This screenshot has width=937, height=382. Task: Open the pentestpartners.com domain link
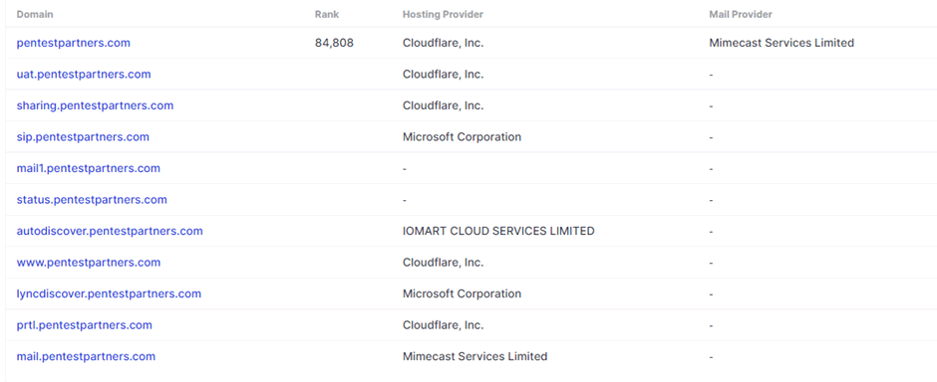pyautogui.click(x=74, y=43)
